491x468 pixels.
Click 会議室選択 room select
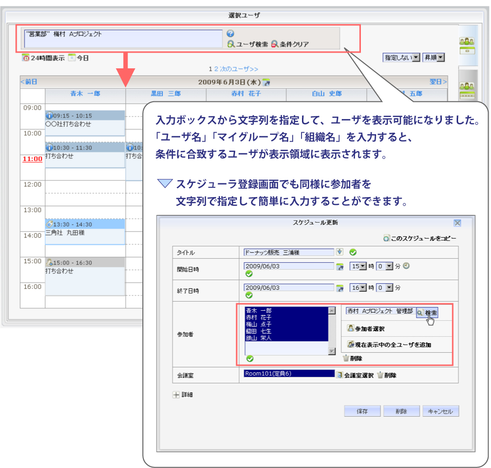355,375
